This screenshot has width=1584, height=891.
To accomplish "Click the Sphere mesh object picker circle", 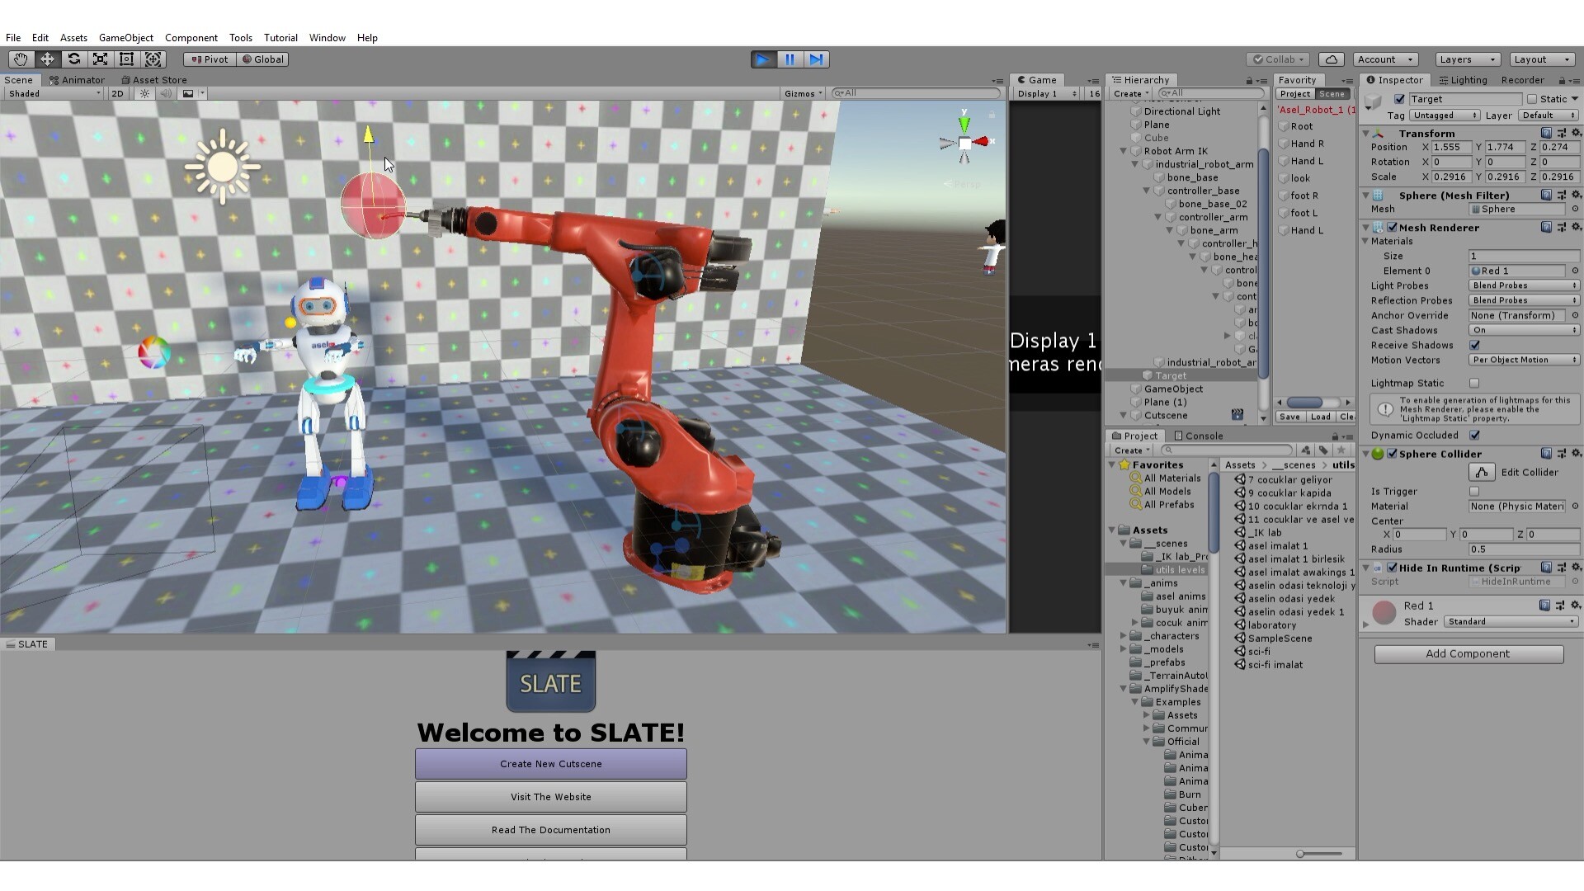I will coord(1575,210).
